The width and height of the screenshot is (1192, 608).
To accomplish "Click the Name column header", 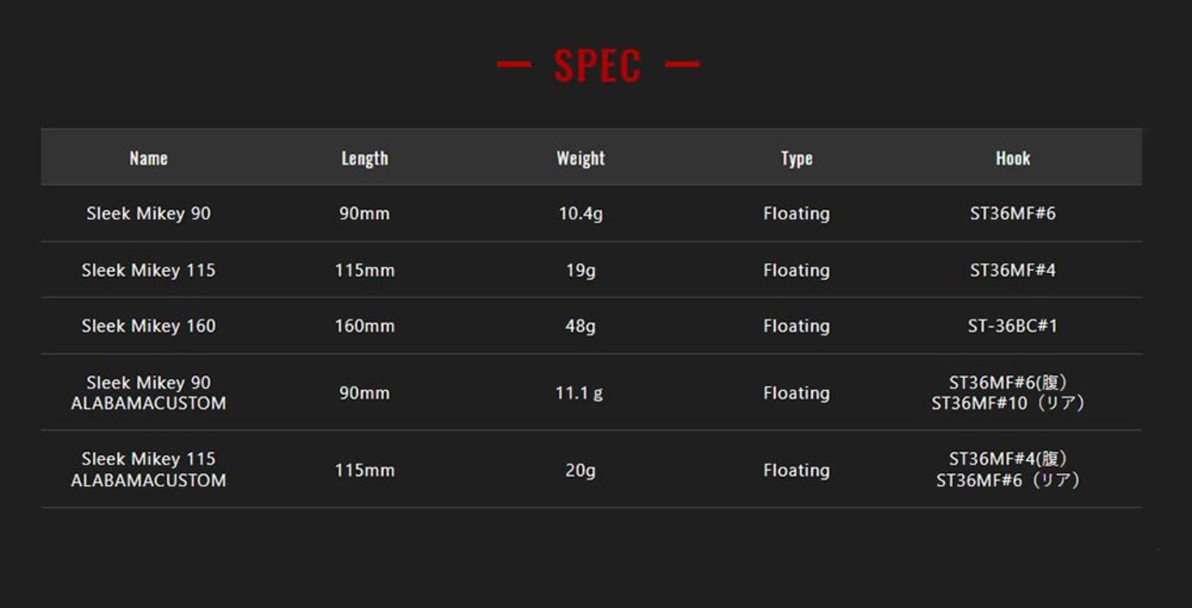I will tap(148, 158).
